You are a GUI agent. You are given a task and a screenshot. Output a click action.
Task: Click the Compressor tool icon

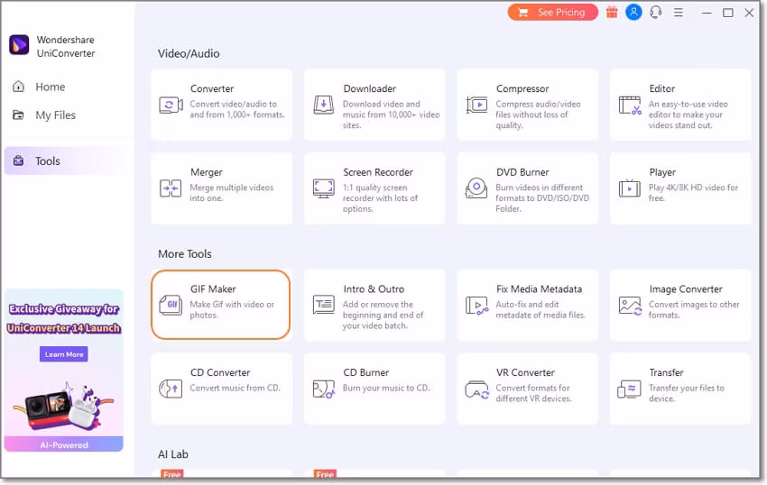[x=476, y=105]
